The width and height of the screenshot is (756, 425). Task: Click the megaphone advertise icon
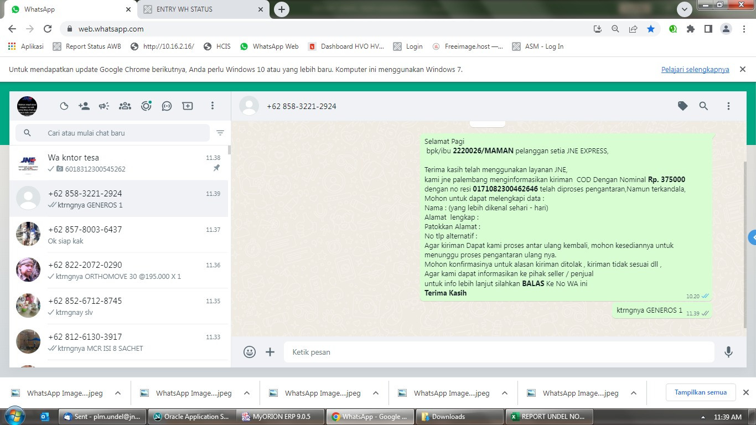tap(104, 106)
